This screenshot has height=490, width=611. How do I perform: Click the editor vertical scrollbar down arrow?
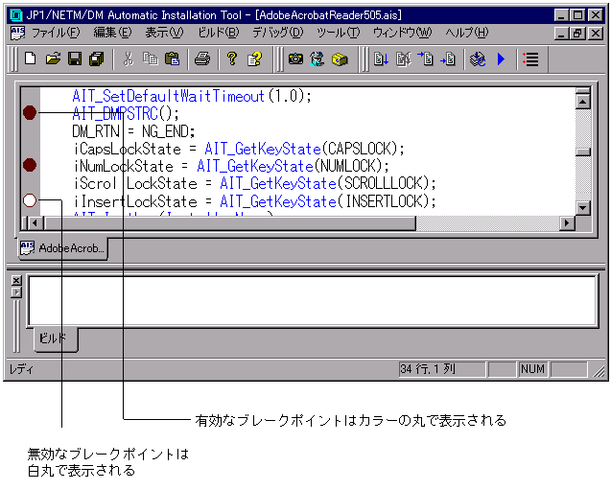pyautogui.click(x=583, y=208)
